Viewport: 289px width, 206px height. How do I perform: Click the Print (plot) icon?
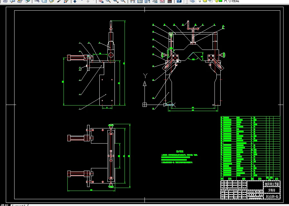[x=5, y=1]
